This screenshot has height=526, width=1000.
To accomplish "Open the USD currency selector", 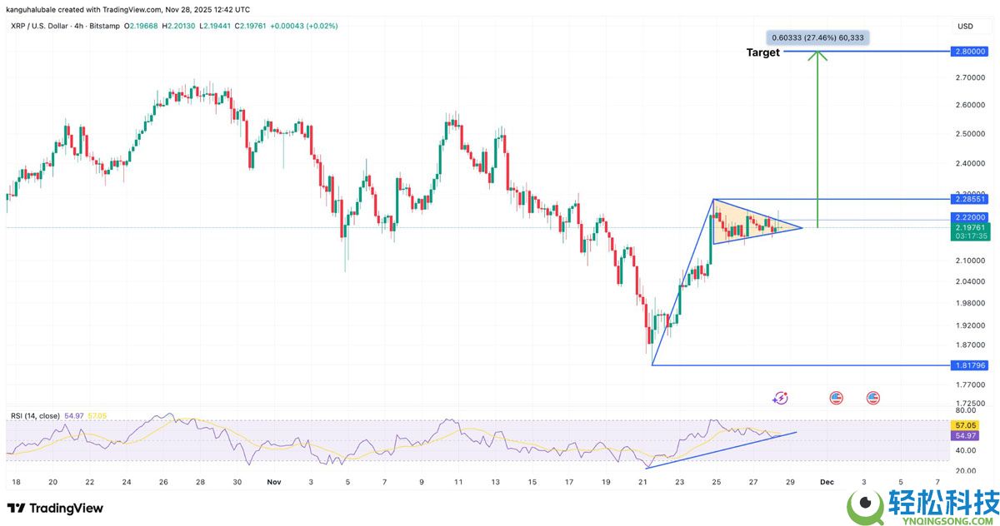I will pos(963,26).
